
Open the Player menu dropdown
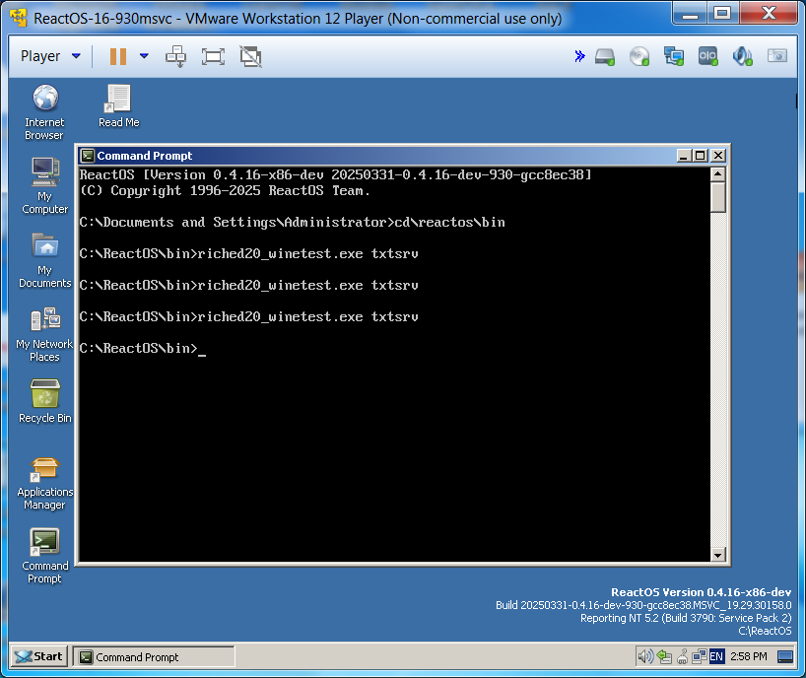50,56
